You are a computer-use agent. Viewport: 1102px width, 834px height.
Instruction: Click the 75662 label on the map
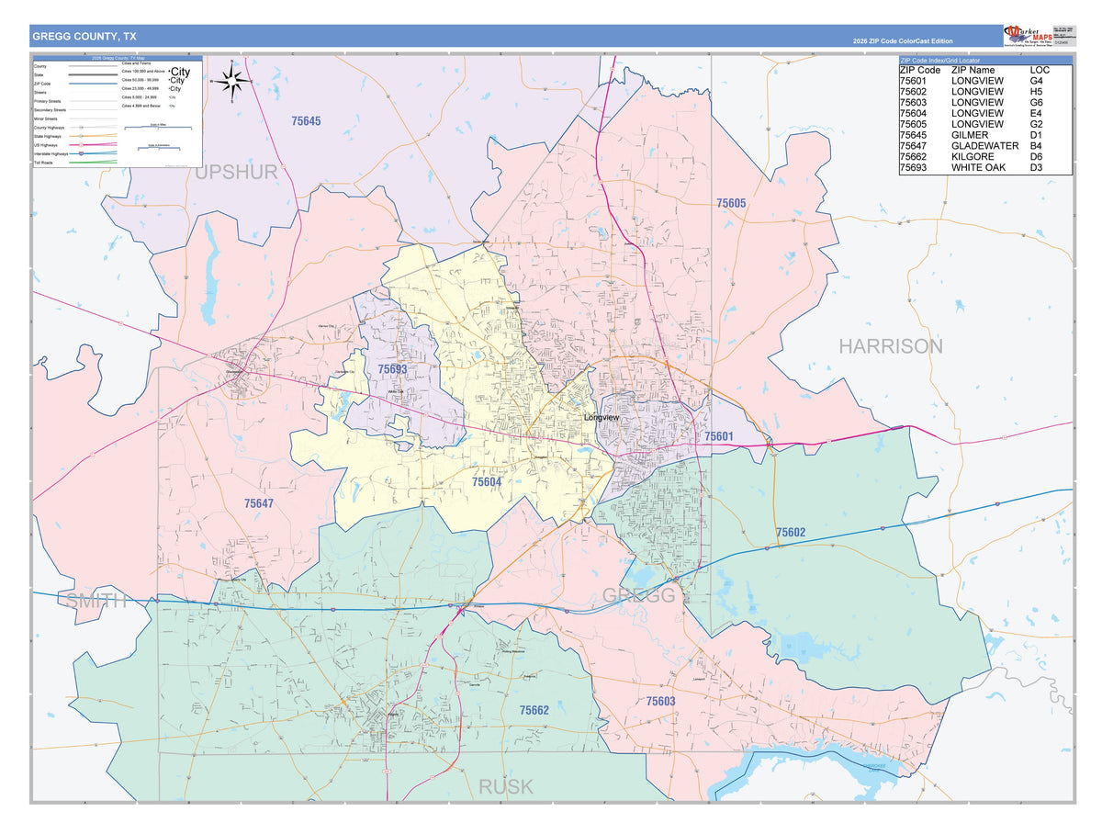coord(534,710)
